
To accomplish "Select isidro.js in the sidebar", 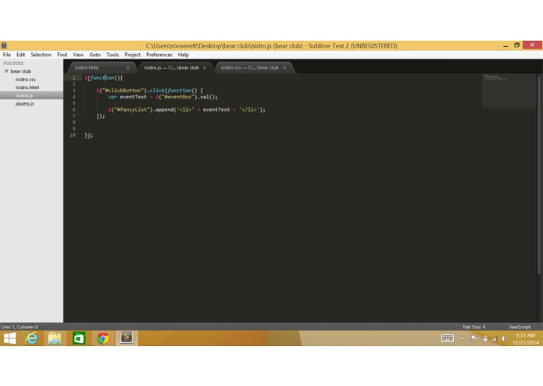I will pyautogui.click(x=24, y=95).
